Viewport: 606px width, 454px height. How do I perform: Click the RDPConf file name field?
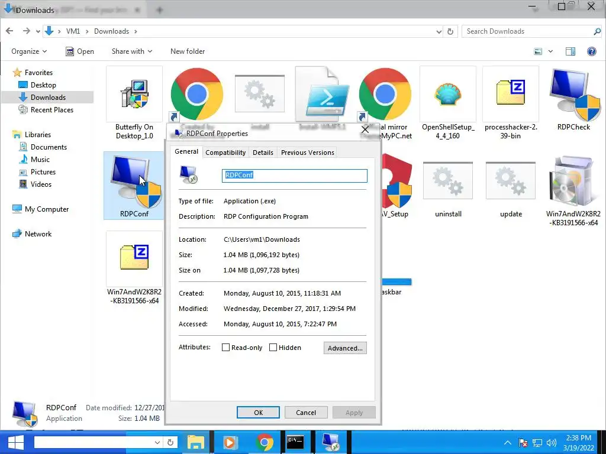click(x=295, y=176)
